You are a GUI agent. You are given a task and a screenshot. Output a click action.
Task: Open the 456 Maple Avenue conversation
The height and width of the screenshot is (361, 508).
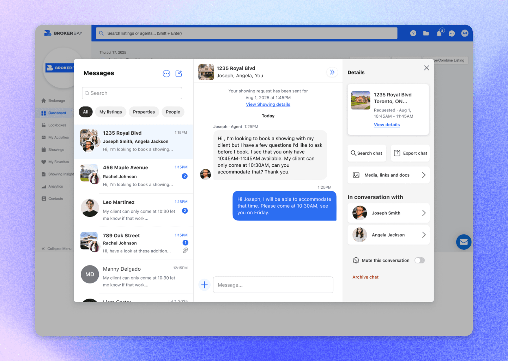tap(133, 176)
